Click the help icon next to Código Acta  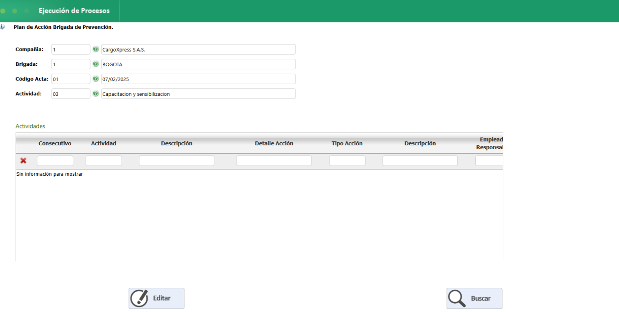[x=96, y=79]
